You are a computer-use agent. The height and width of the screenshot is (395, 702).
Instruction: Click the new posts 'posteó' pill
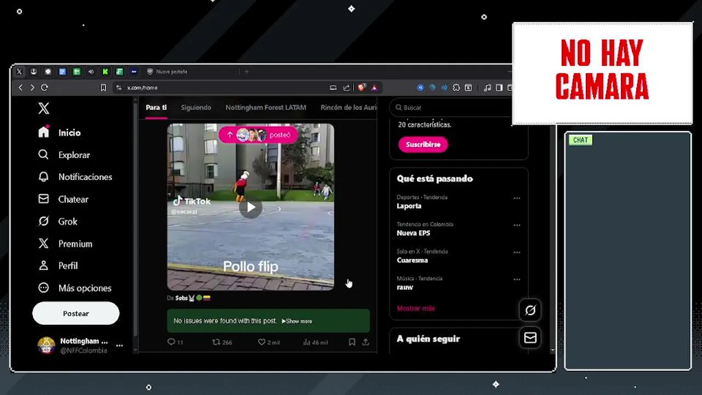pyautogui.click(x=258, y=135)
